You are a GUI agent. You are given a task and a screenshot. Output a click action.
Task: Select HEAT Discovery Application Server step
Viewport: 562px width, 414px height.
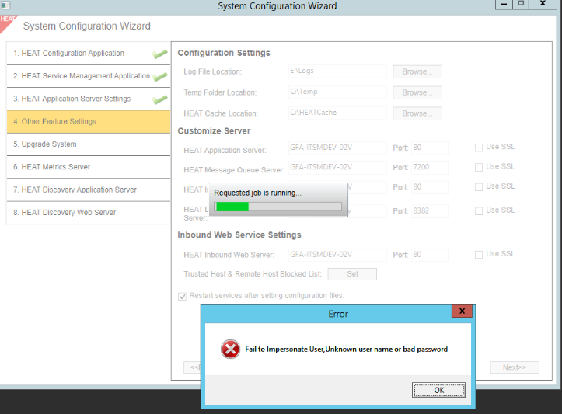click(x=88, y=190)
